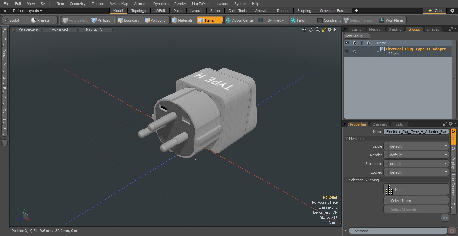The width and height of the screenshot is (458, 236).
Task: Open the Geometry menu
Action: (77, 4)
